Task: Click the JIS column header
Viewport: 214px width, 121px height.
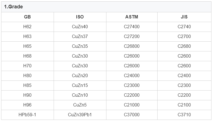Action: point(184,17)
